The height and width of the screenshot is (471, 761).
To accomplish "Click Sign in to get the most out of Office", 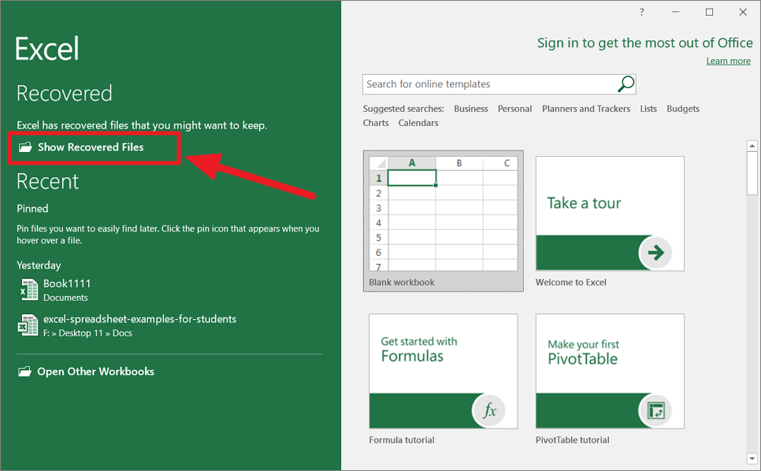I will 645,43.
